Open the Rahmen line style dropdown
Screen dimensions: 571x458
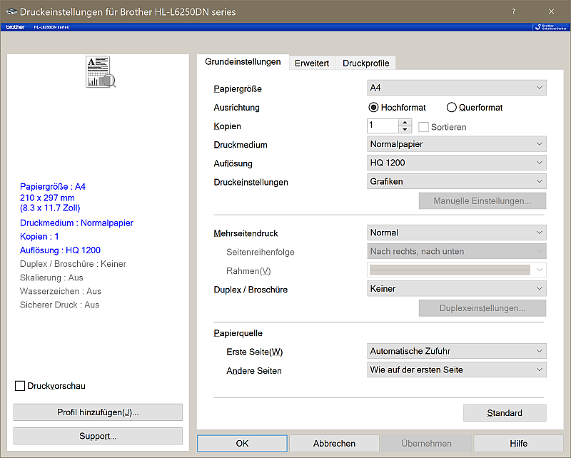point(456,270)
